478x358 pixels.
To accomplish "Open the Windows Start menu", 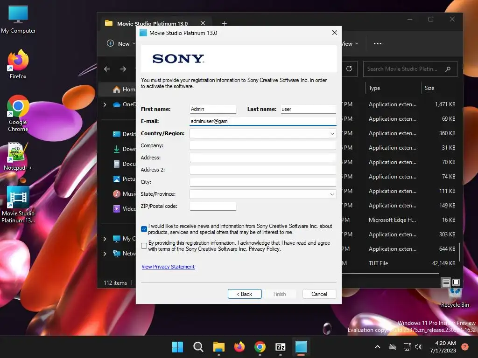I will tap(177, 347).
